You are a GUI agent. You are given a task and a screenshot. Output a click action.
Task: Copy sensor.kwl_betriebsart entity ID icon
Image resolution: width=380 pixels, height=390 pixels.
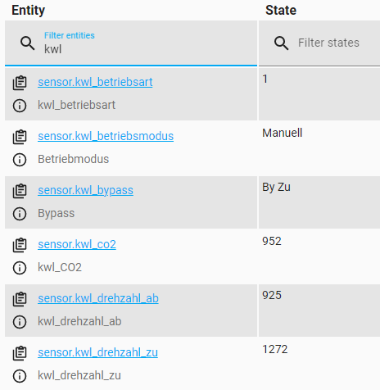click(20, 83)
